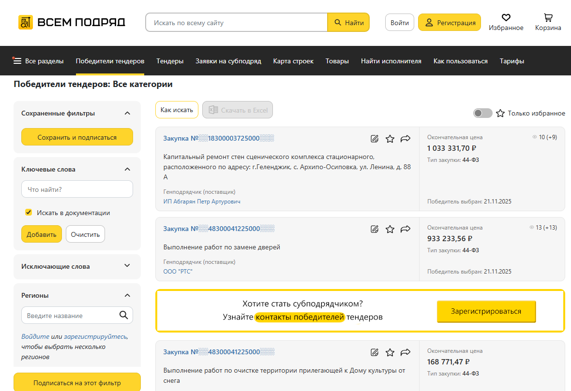This screenshot has height=391, width=571.
Task: Click the heart Favorites icon in header
Action: (506, 18)
